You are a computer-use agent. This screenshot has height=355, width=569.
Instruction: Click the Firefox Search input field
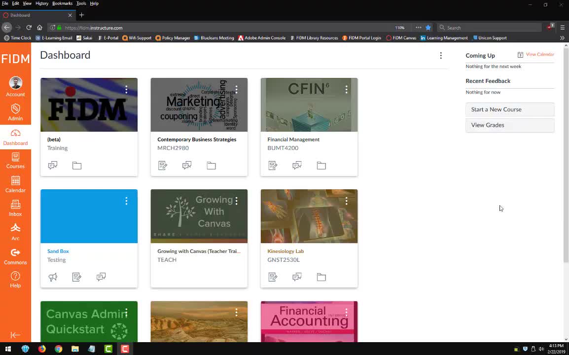coord(490,28)
